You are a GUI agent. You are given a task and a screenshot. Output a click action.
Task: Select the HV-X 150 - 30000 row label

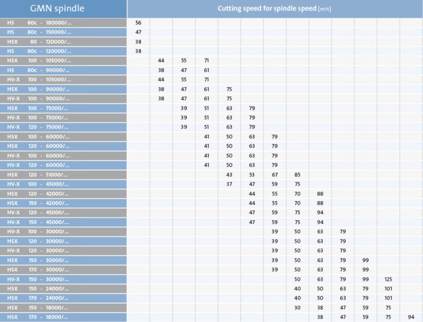click(x=63, y=279)
